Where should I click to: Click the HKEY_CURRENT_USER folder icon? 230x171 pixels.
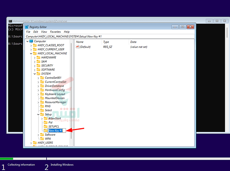click(x=35, y=49)
